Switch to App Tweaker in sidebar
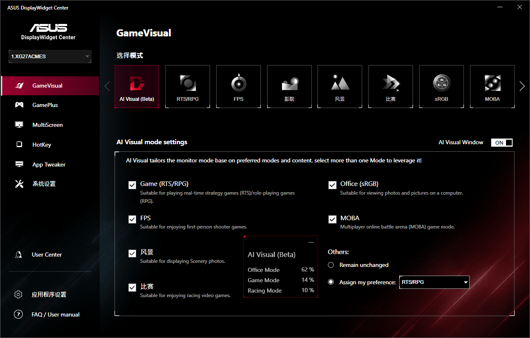530x338 pixels. coord(50,164)
